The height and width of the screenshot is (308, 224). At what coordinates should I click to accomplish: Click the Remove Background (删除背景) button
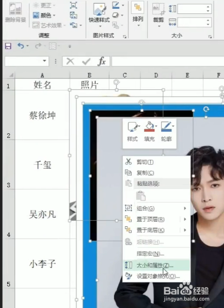pyautogui.click(x=15, y=12)
